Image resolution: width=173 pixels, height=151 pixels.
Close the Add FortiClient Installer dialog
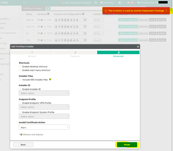pos(138,47)
